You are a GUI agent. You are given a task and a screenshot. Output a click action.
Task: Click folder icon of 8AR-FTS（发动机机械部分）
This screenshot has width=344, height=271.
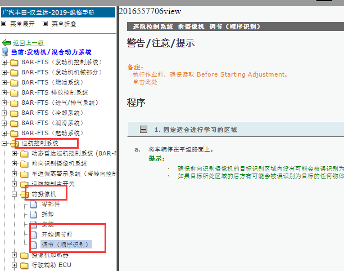(14, 73)
